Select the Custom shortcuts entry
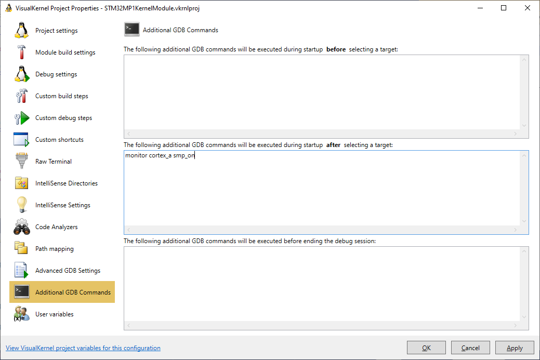Viewport: 540px width, 360px height. point(59,139)
